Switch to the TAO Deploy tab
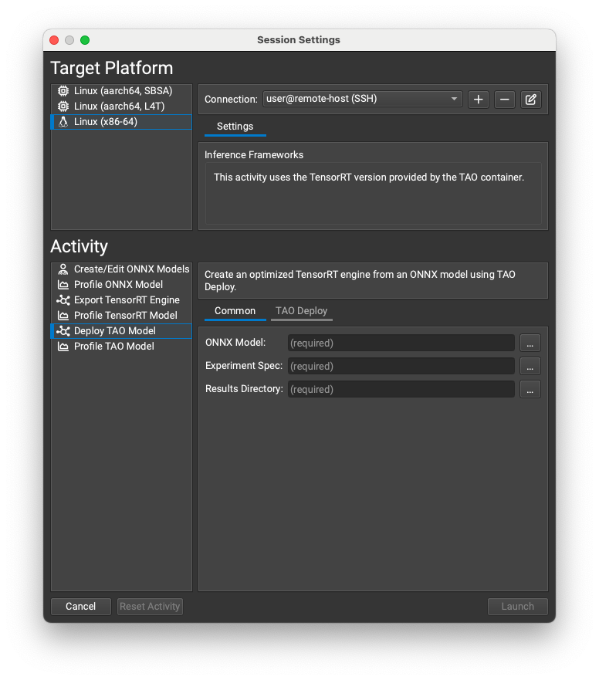 pos(301,311)
